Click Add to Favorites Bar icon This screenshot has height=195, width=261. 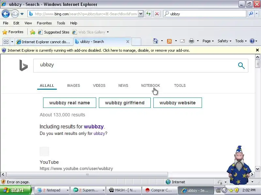(x=33, y=32)
